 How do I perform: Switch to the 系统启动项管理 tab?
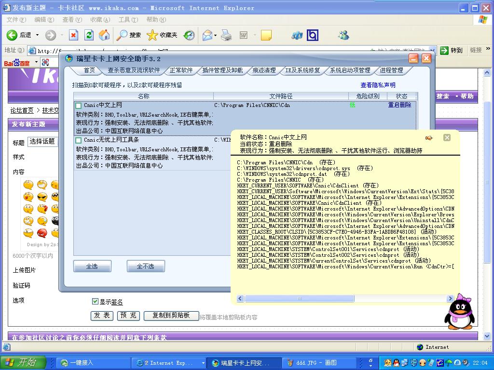[x=350, y=70]
